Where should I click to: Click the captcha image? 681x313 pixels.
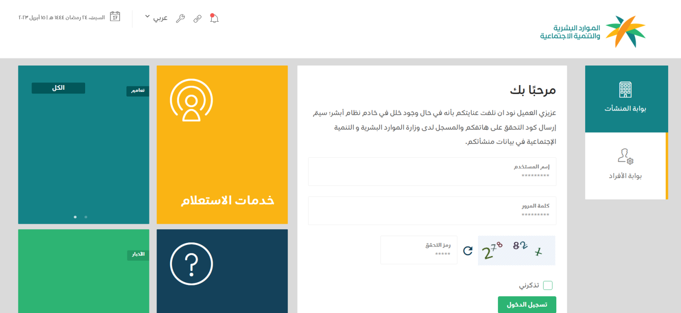click(x=517, y=250)
